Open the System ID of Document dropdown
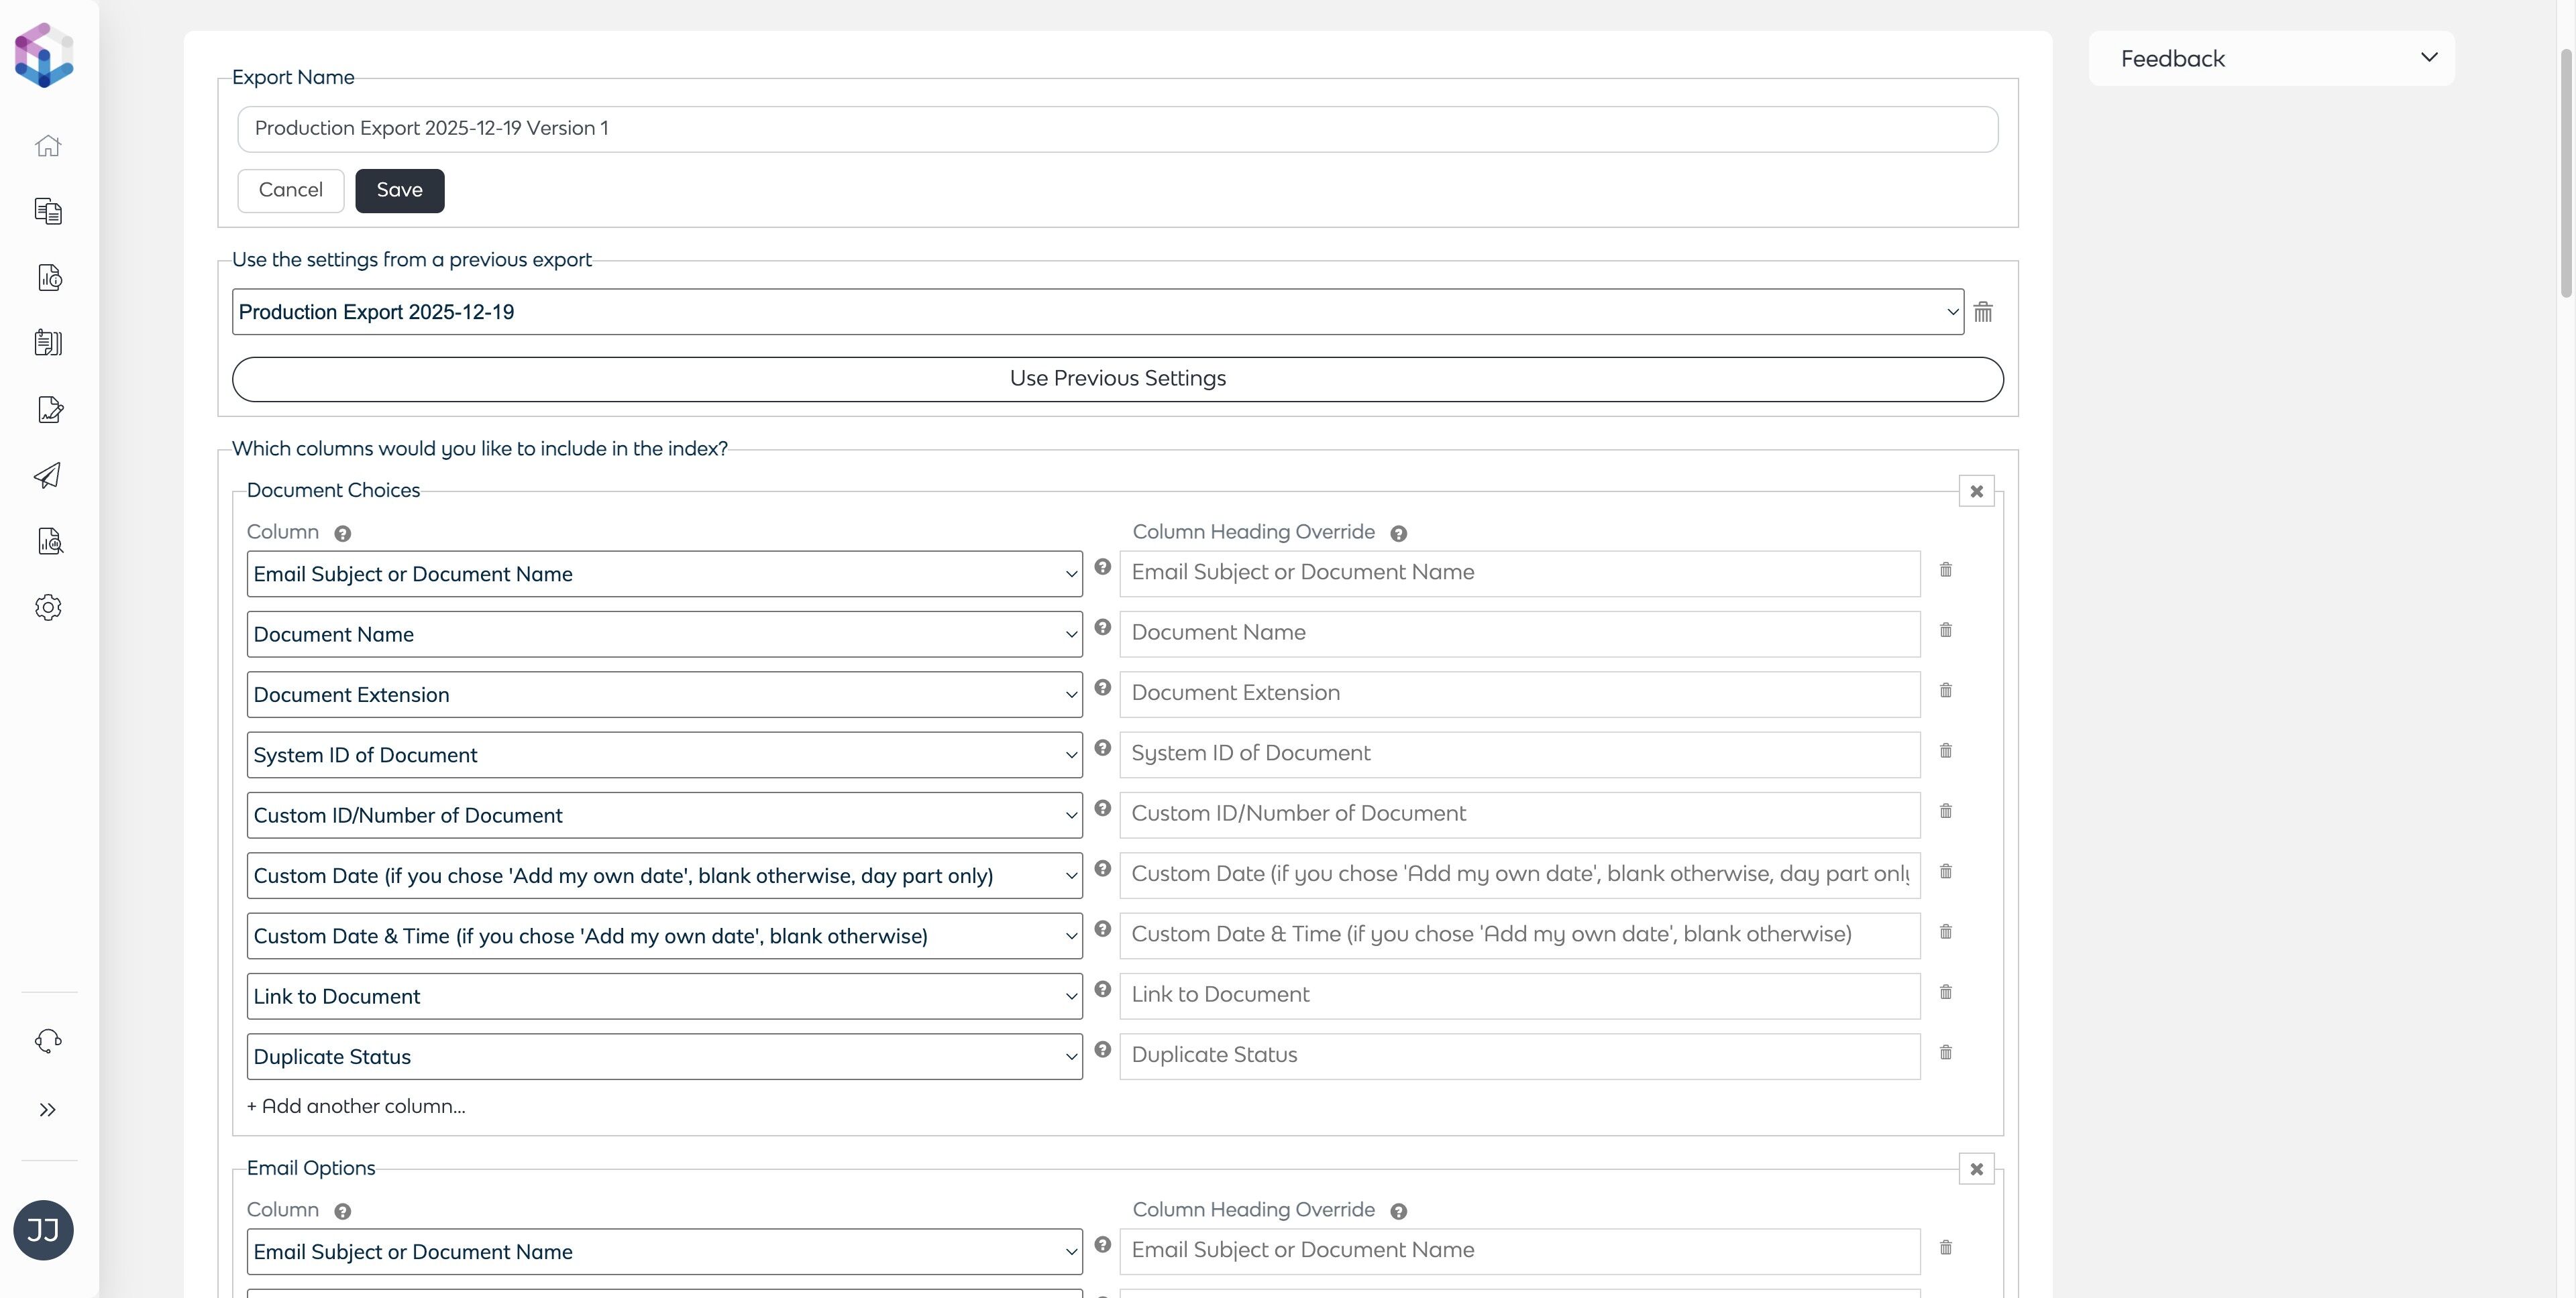 (664, 756)
